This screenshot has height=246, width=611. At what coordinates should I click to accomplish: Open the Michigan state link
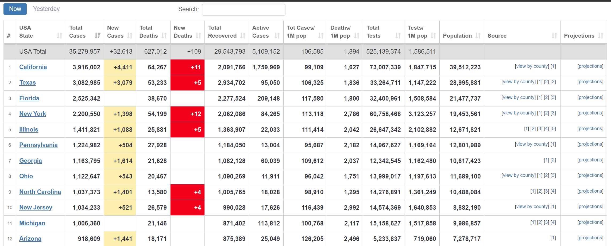pos(32,223)
